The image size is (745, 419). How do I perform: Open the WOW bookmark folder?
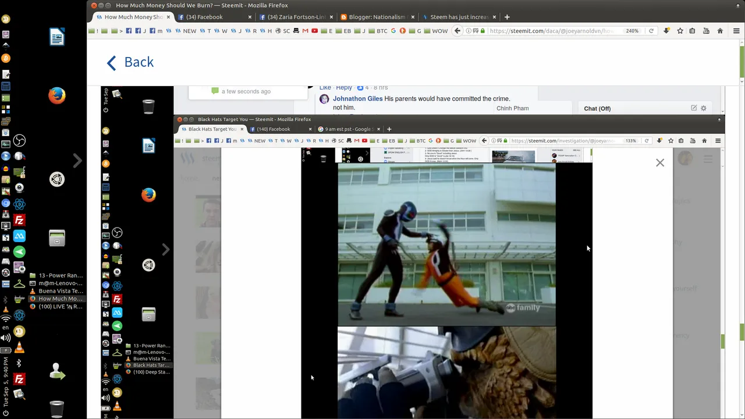coord(435,31)
